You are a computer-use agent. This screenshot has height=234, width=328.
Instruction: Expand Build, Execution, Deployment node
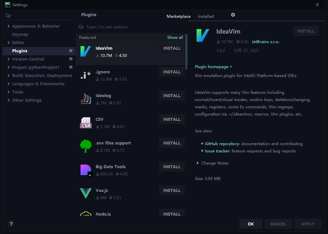click(8, 75)
